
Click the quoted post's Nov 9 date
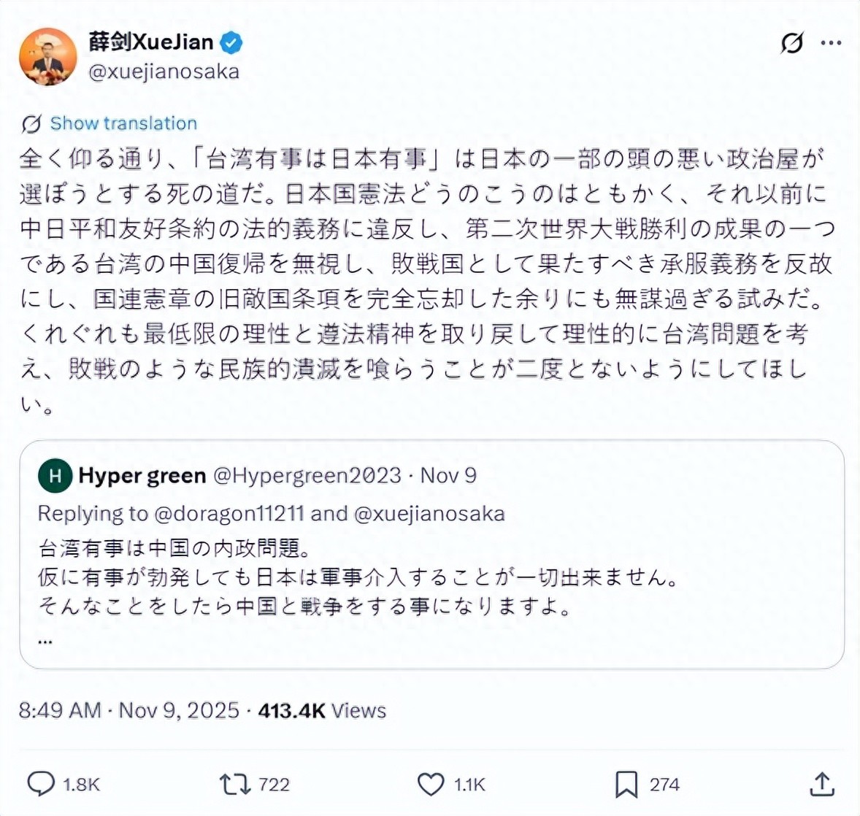click(449, 476)
